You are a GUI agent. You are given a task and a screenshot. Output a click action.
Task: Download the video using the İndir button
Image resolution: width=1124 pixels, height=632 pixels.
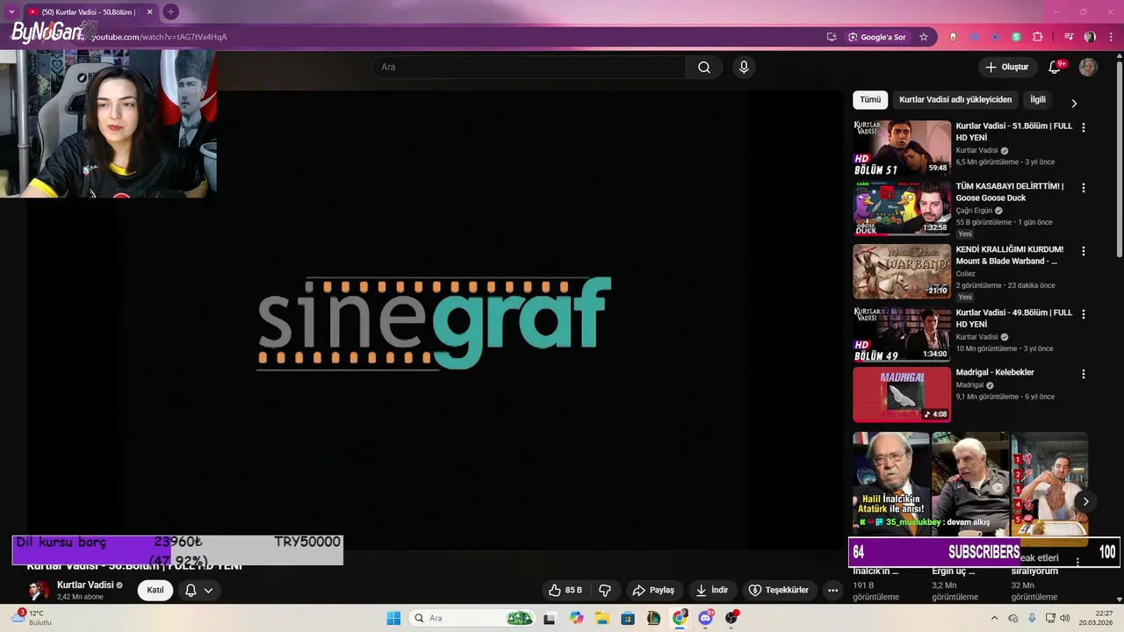tap(711, 590)
